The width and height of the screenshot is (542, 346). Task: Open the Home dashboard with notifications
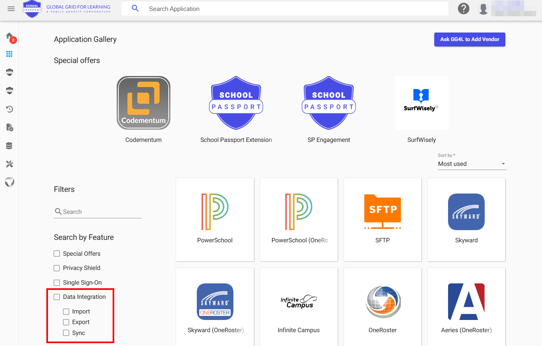(9, 35)
